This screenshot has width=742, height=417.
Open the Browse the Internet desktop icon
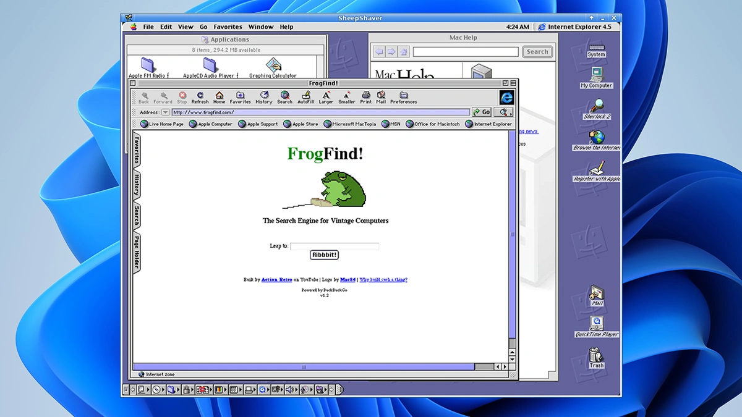click(597, 140)
